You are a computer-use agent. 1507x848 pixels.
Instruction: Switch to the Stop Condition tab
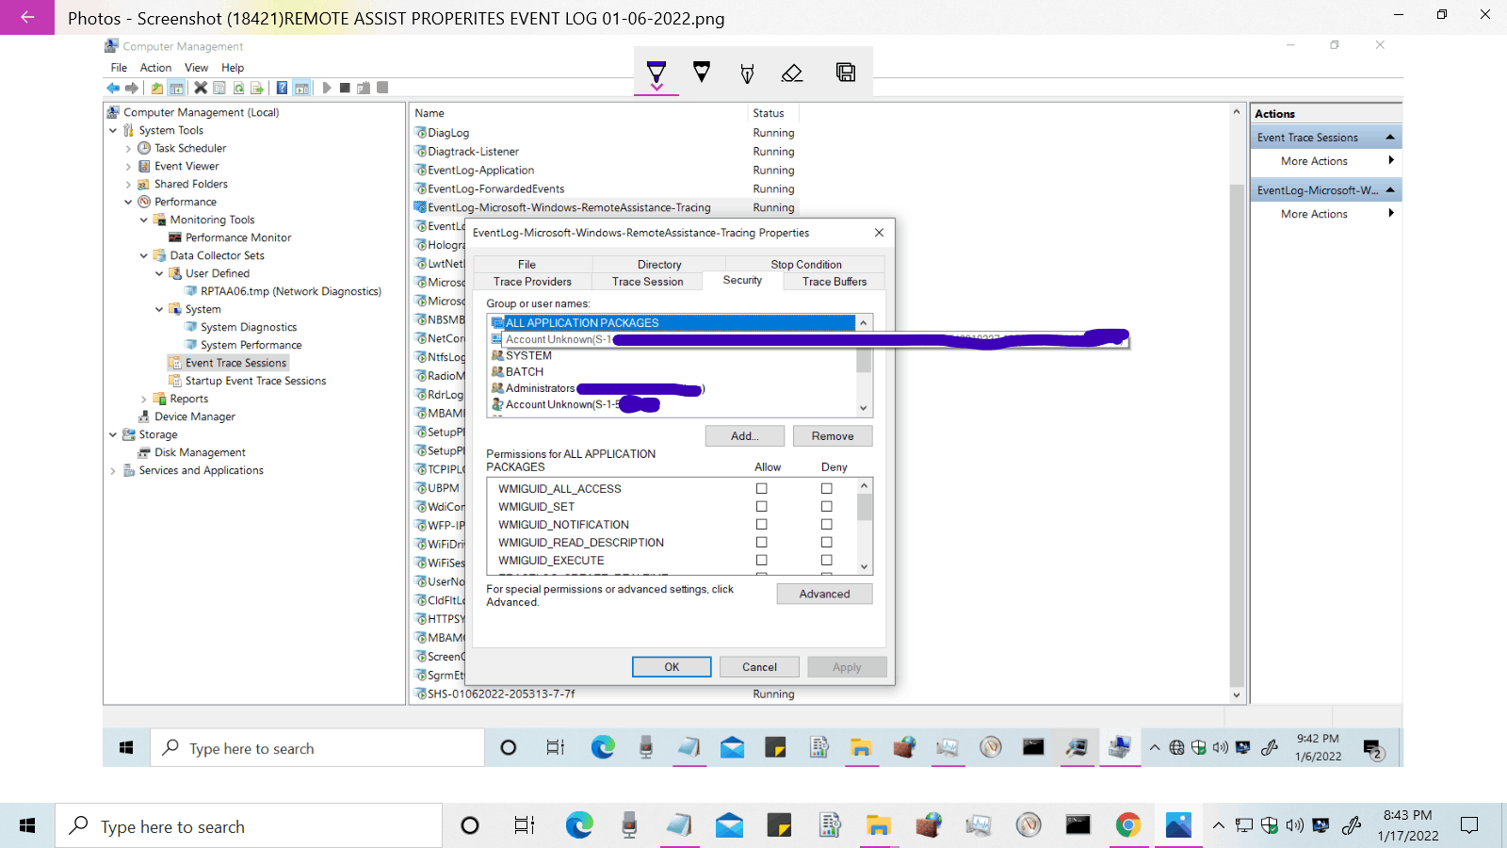pos(806,265)
